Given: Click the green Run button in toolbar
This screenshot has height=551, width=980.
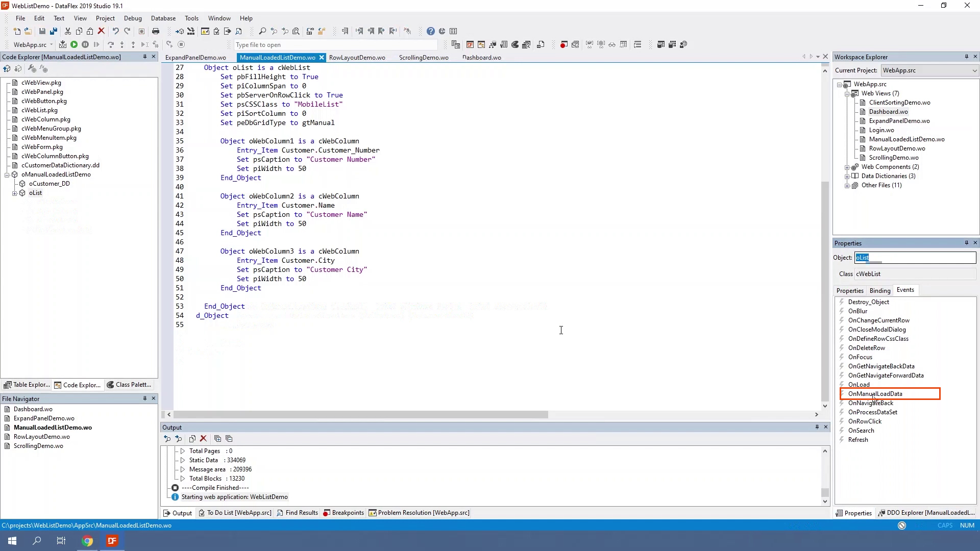Looking at the screenshot, I should pos(74,45).
